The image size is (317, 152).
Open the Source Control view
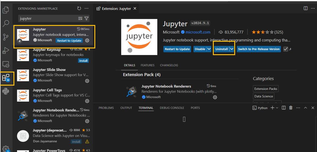(6, 37)
